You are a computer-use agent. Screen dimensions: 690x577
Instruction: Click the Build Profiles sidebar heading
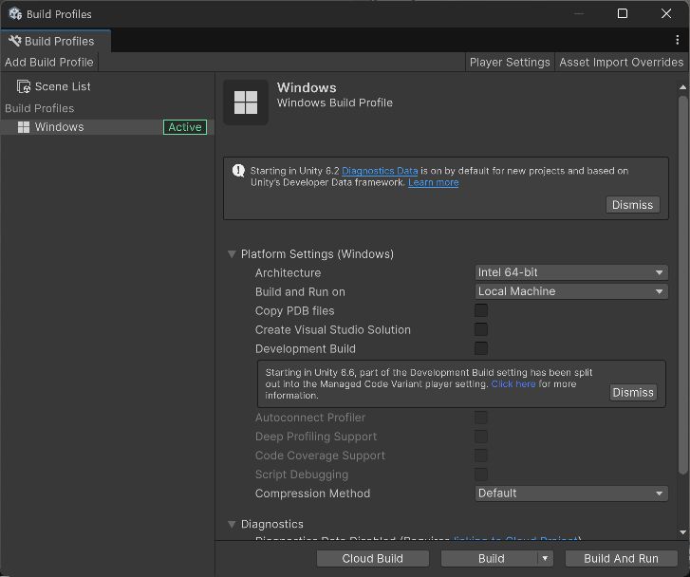coord(40,108)
